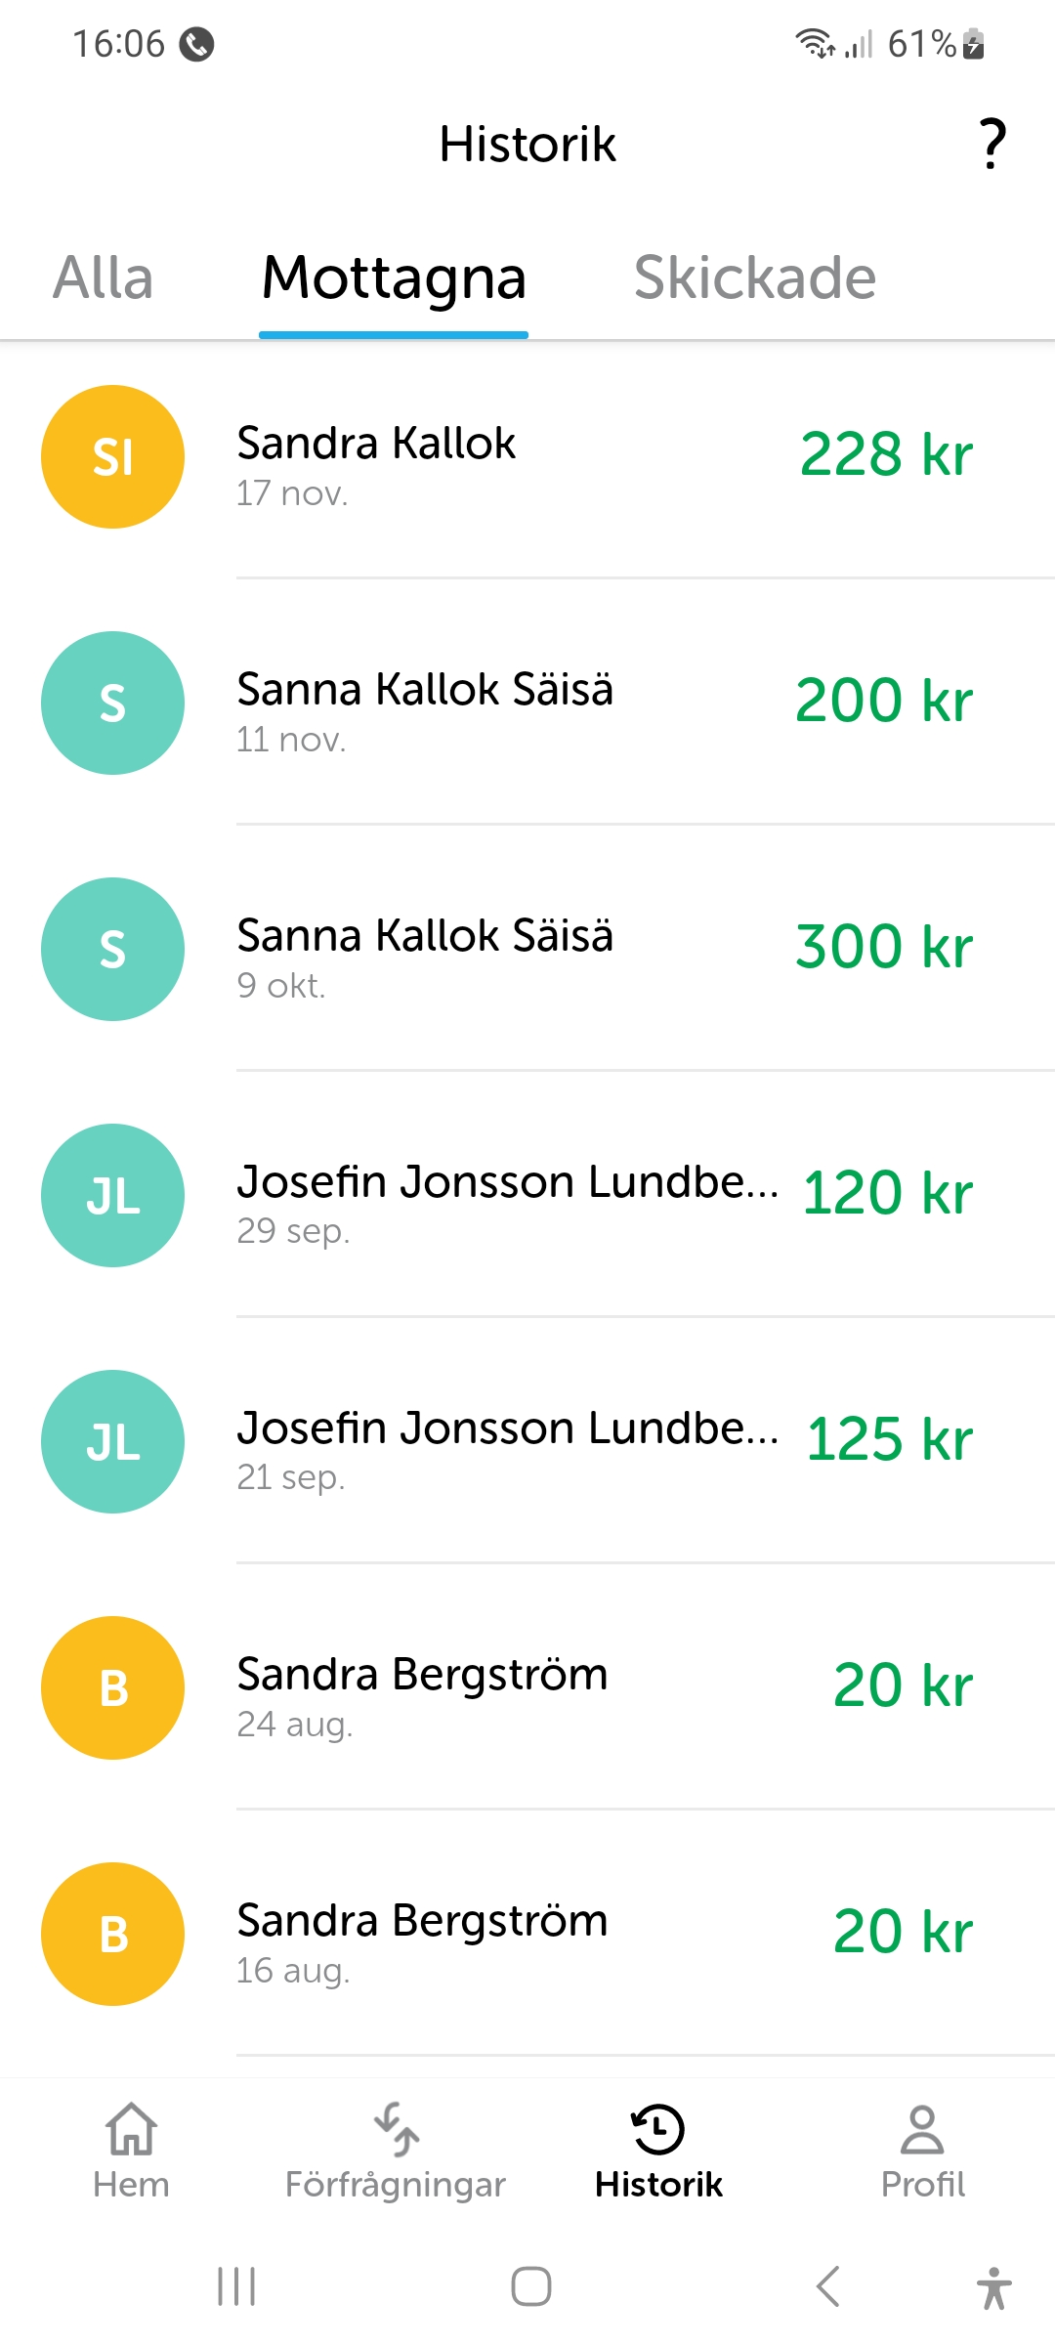The image size is (1055, 2345).
Task: Switch to the Alla tab
Action: (104, 277)
